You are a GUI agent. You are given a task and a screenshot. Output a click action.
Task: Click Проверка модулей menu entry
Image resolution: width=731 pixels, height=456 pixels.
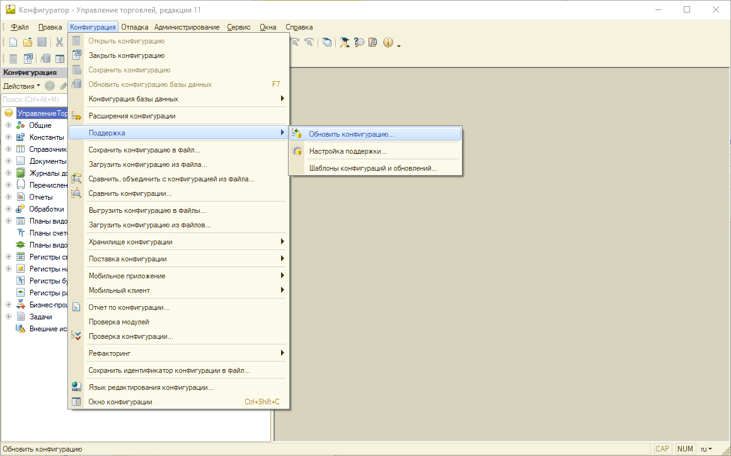[118, 322]
